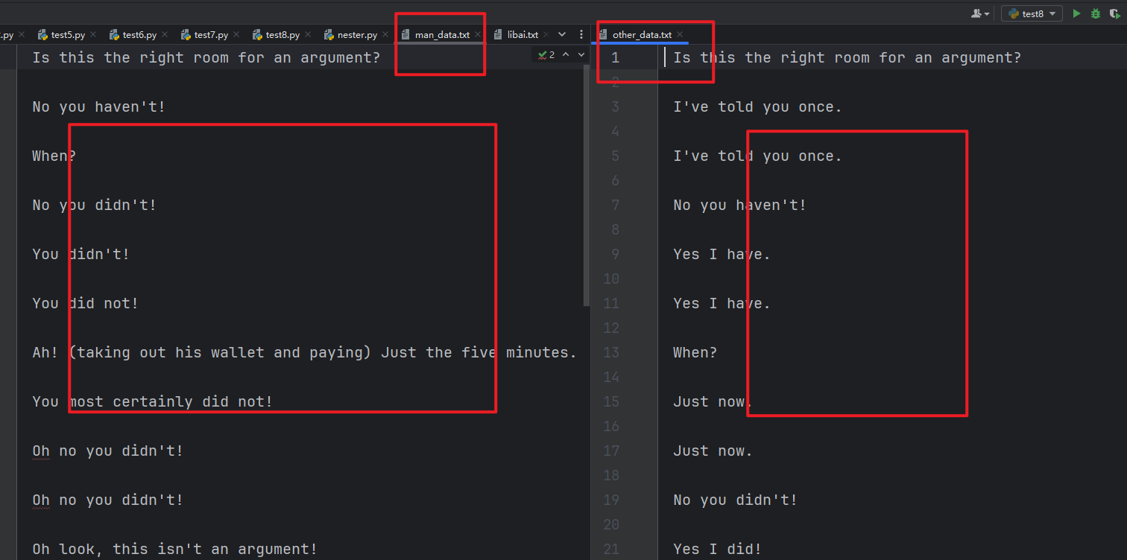Click "When?" in the man_data.txt editor
Image resolution: width=1127 pixels, height=560 pixels.
tap(54, 156)
